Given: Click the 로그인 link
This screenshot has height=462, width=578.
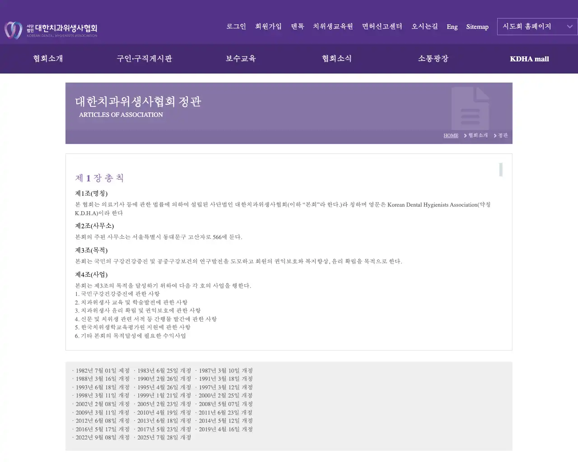Looking at the screenshot, I should click(236, 27).
